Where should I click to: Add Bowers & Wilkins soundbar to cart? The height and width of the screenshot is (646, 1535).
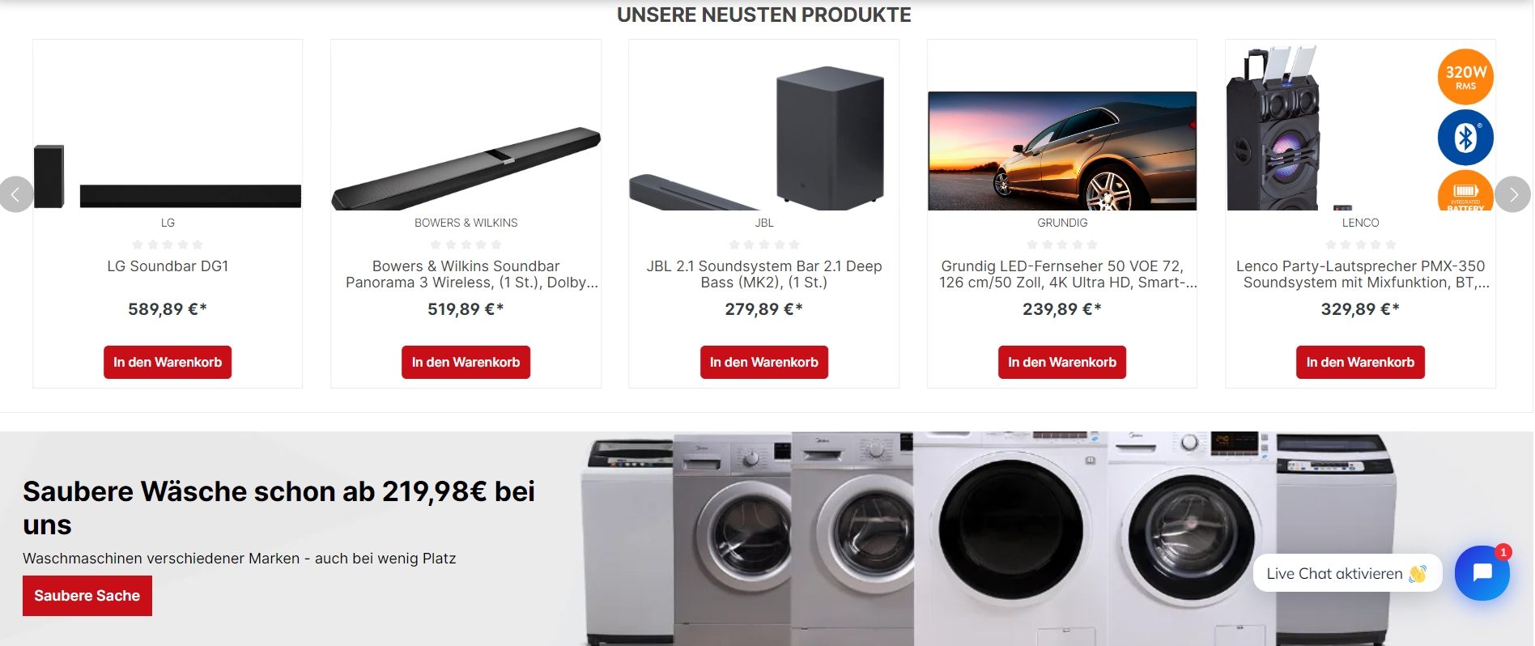click(466, 362)
